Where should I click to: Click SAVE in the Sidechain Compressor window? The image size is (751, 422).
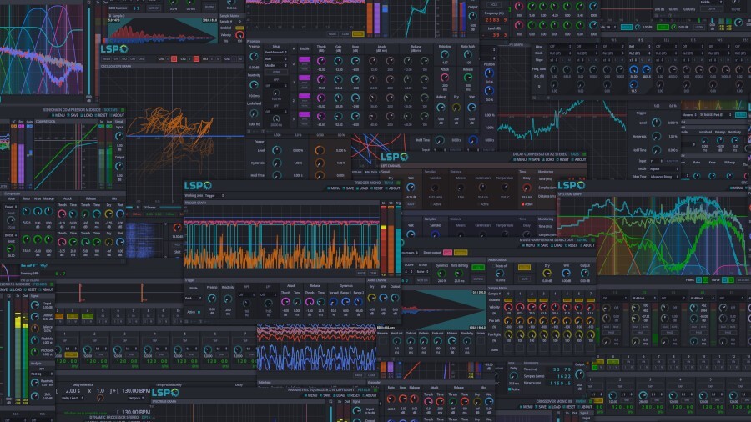pyautogui.click(x=73, y=115)
